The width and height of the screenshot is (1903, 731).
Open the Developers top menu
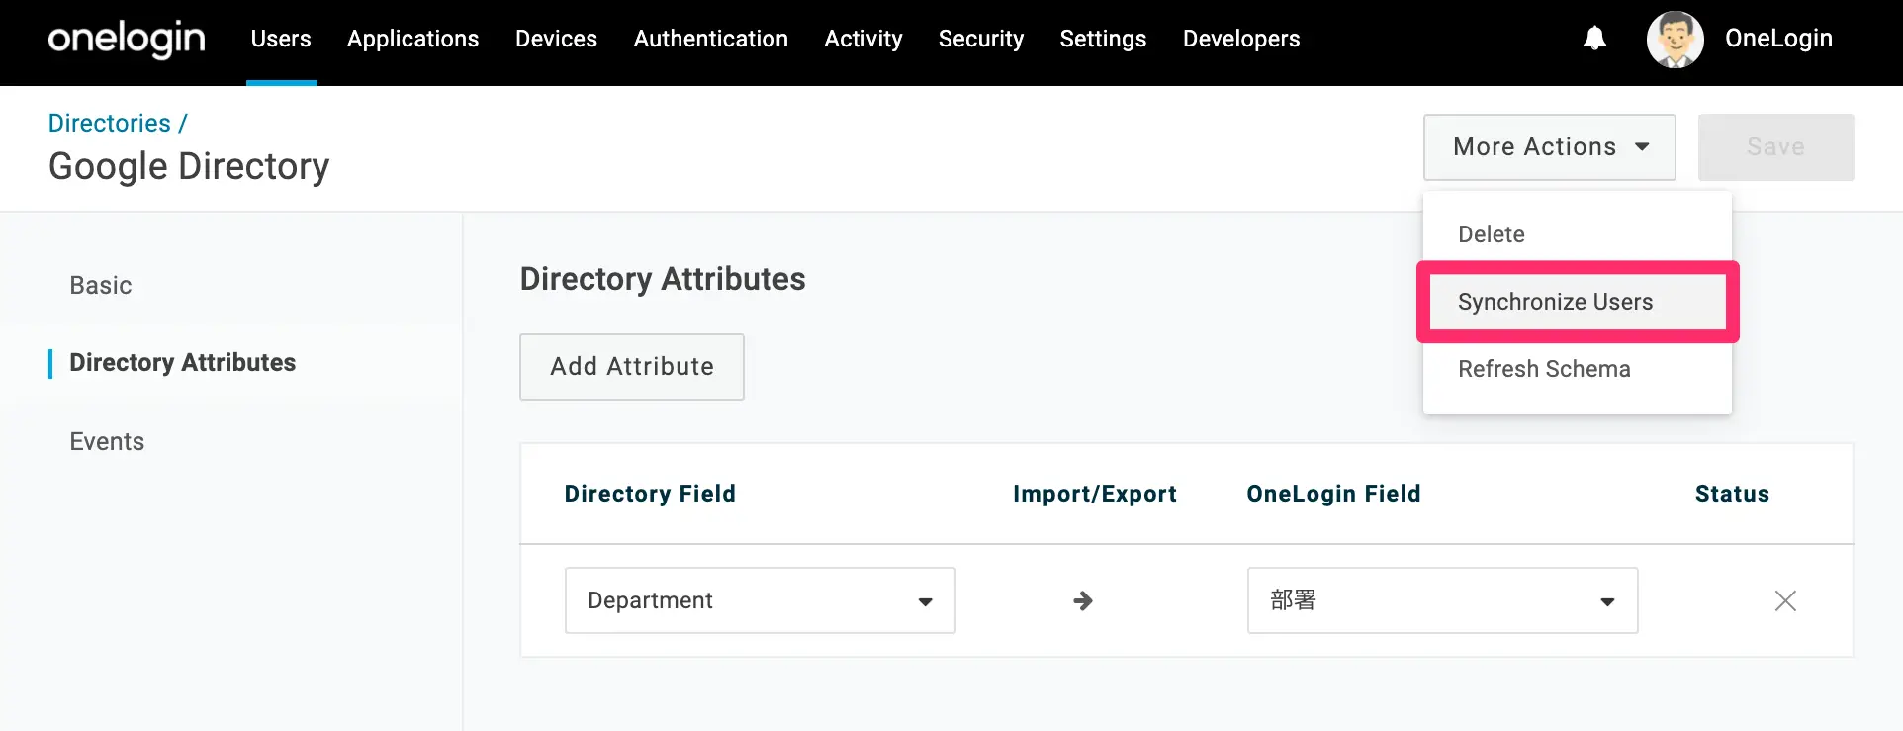point(1241,39)
